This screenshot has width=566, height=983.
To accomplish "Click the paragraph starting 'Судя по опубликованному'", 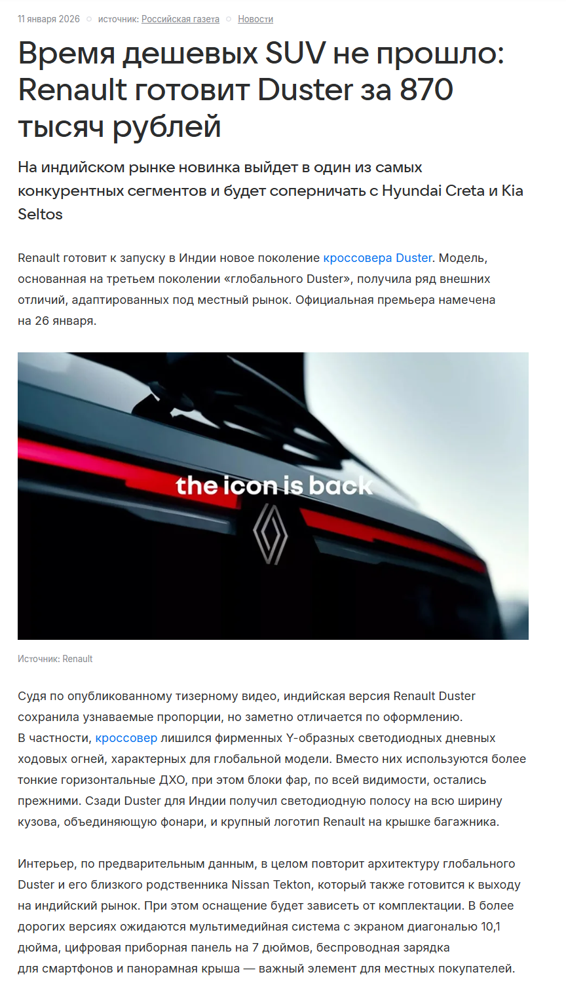I will pyautogui.click(x=272, y=759).
